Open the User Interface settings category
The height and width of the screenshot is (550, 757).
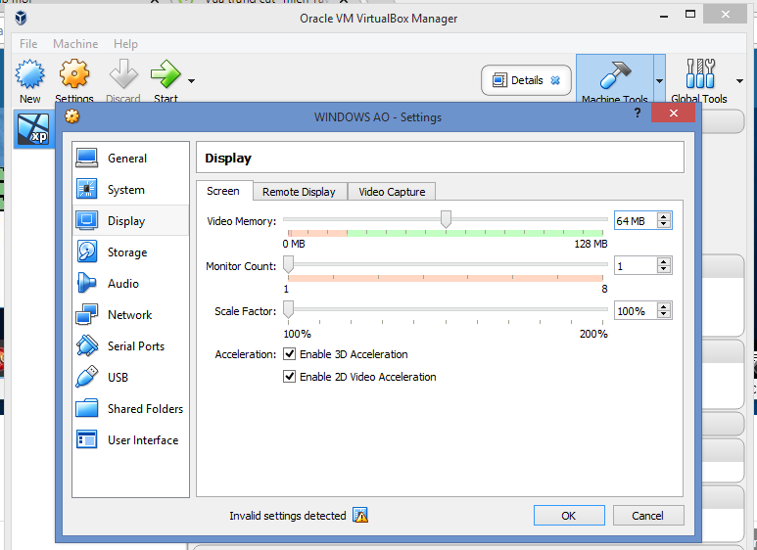130,440
